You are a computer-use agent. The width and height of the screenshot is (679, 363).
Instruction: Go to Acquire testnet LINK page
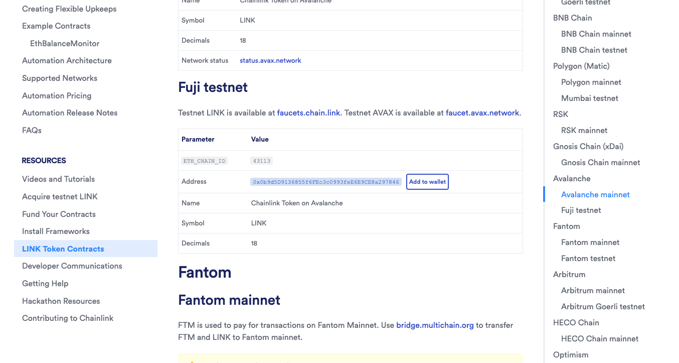[60, 196]
